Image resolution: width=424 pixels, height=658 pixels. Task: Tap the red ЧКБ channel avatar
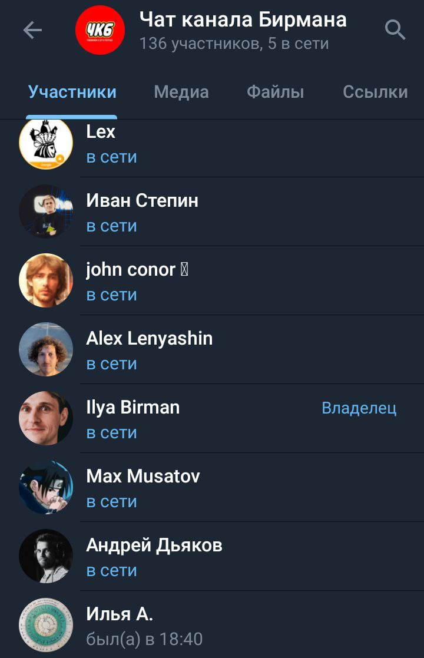100,30
